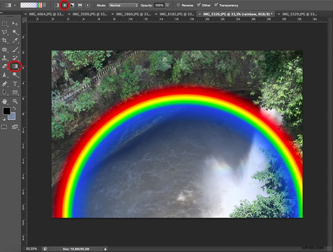Select the Hand tool
Viewport: 333px width, 252px height.
point(4,101)
